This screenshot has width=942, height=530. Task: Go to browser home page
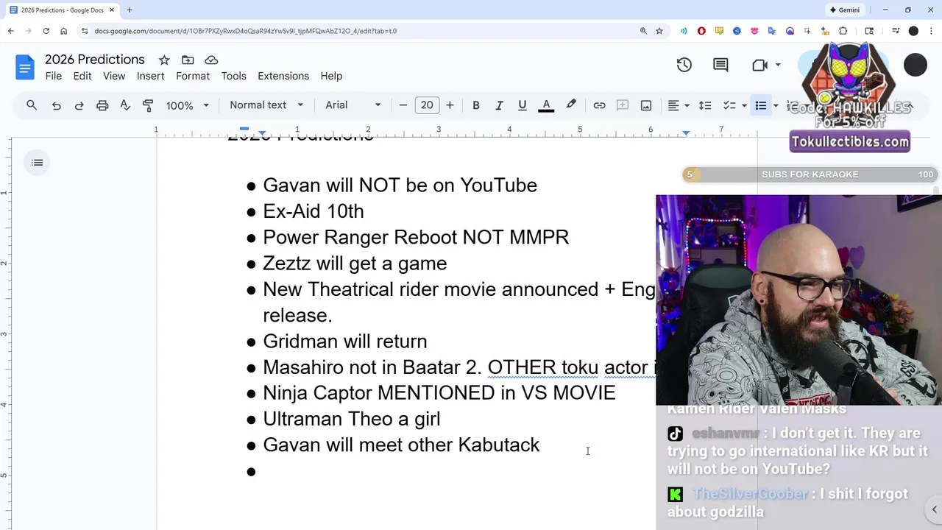[x=64, y=31]
